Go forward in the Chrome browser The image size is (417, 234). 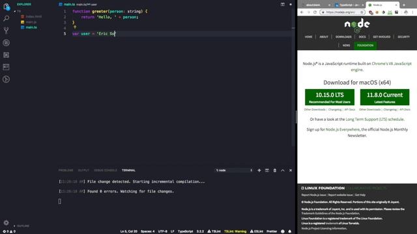coord(308,12)
